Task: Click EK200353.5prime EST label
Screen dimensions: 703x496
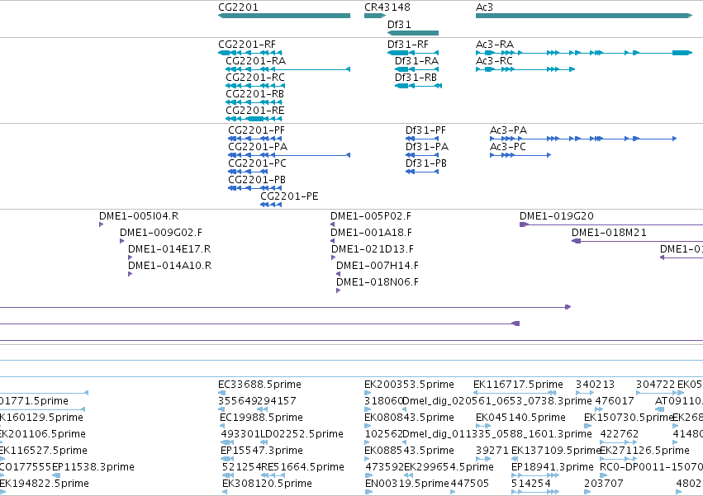Action: click(410, 385)
